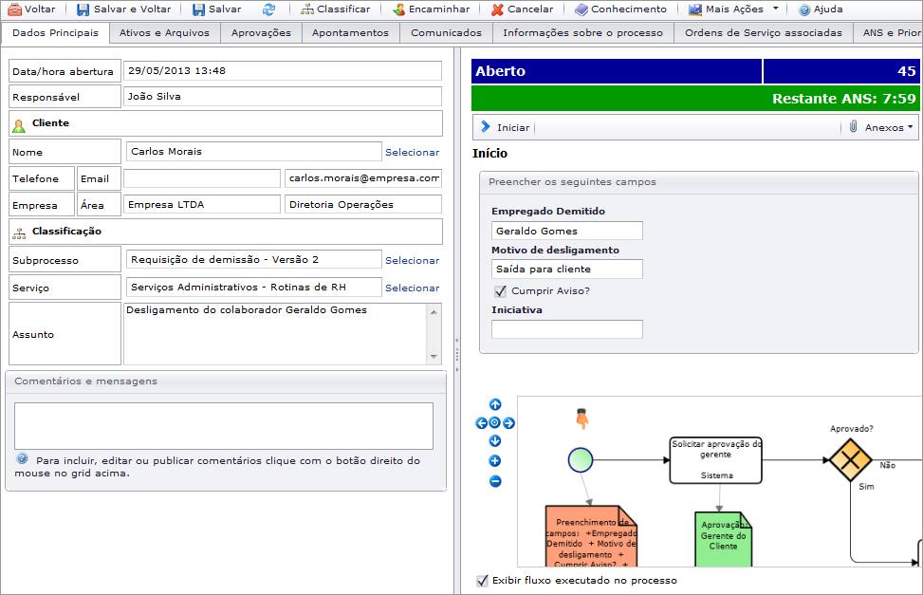The height and width of the screenshot is (595, 923).
Task: Click the Empregado Demitido field
Action: [567, 231]
